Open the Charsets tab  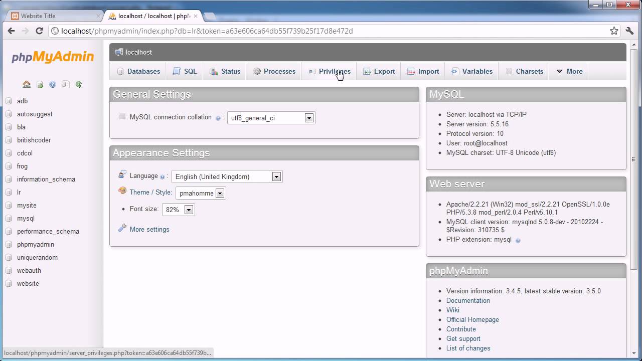pyautogui.click(x=524, y=71)
